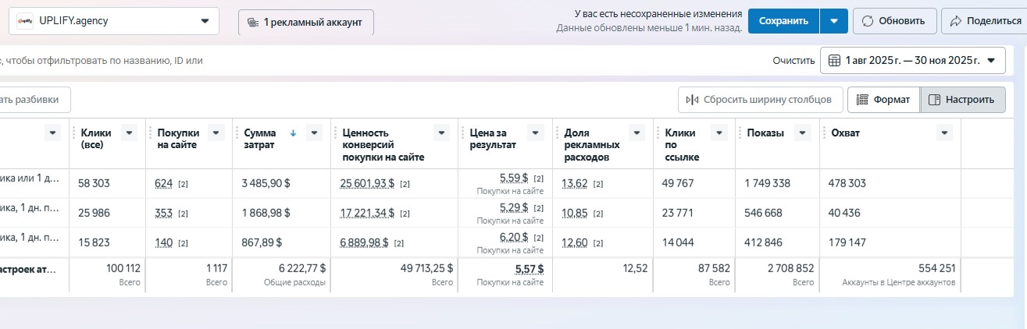This screenshot has width=1027, height=329.
Task: Open the Доля рекламных расходов column menu
Action: (637, 133)
